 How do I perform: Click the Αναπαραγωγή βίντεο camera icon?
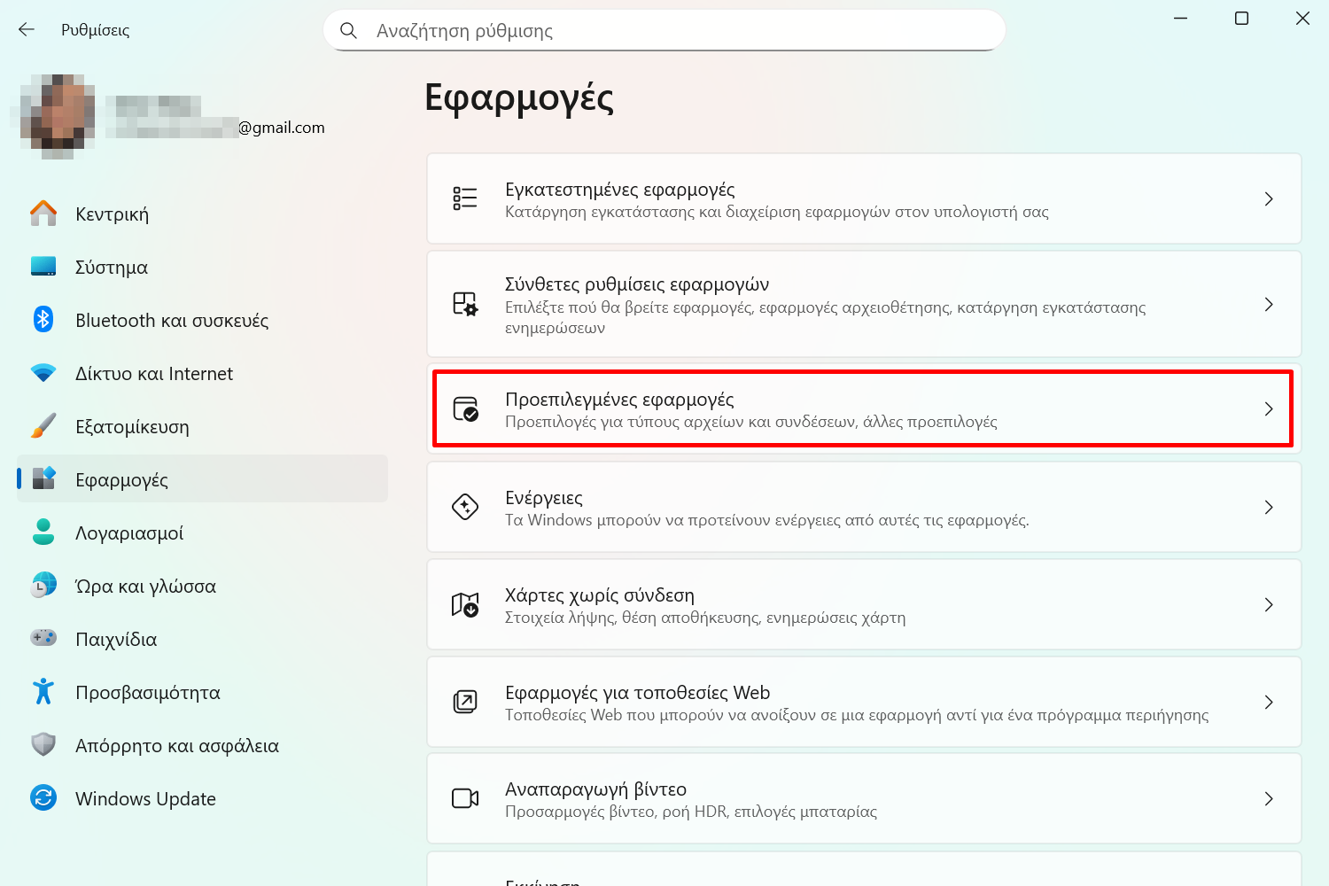click(x=465, y=798)
